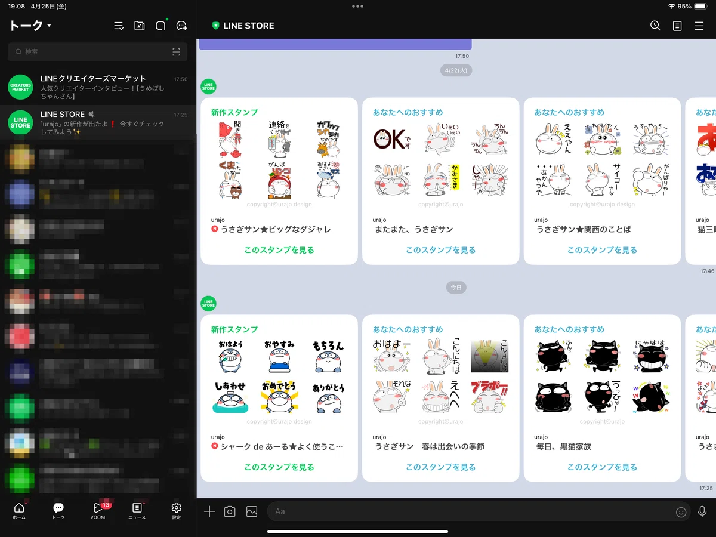Tap the plus attachment icon

click(209, 511)
